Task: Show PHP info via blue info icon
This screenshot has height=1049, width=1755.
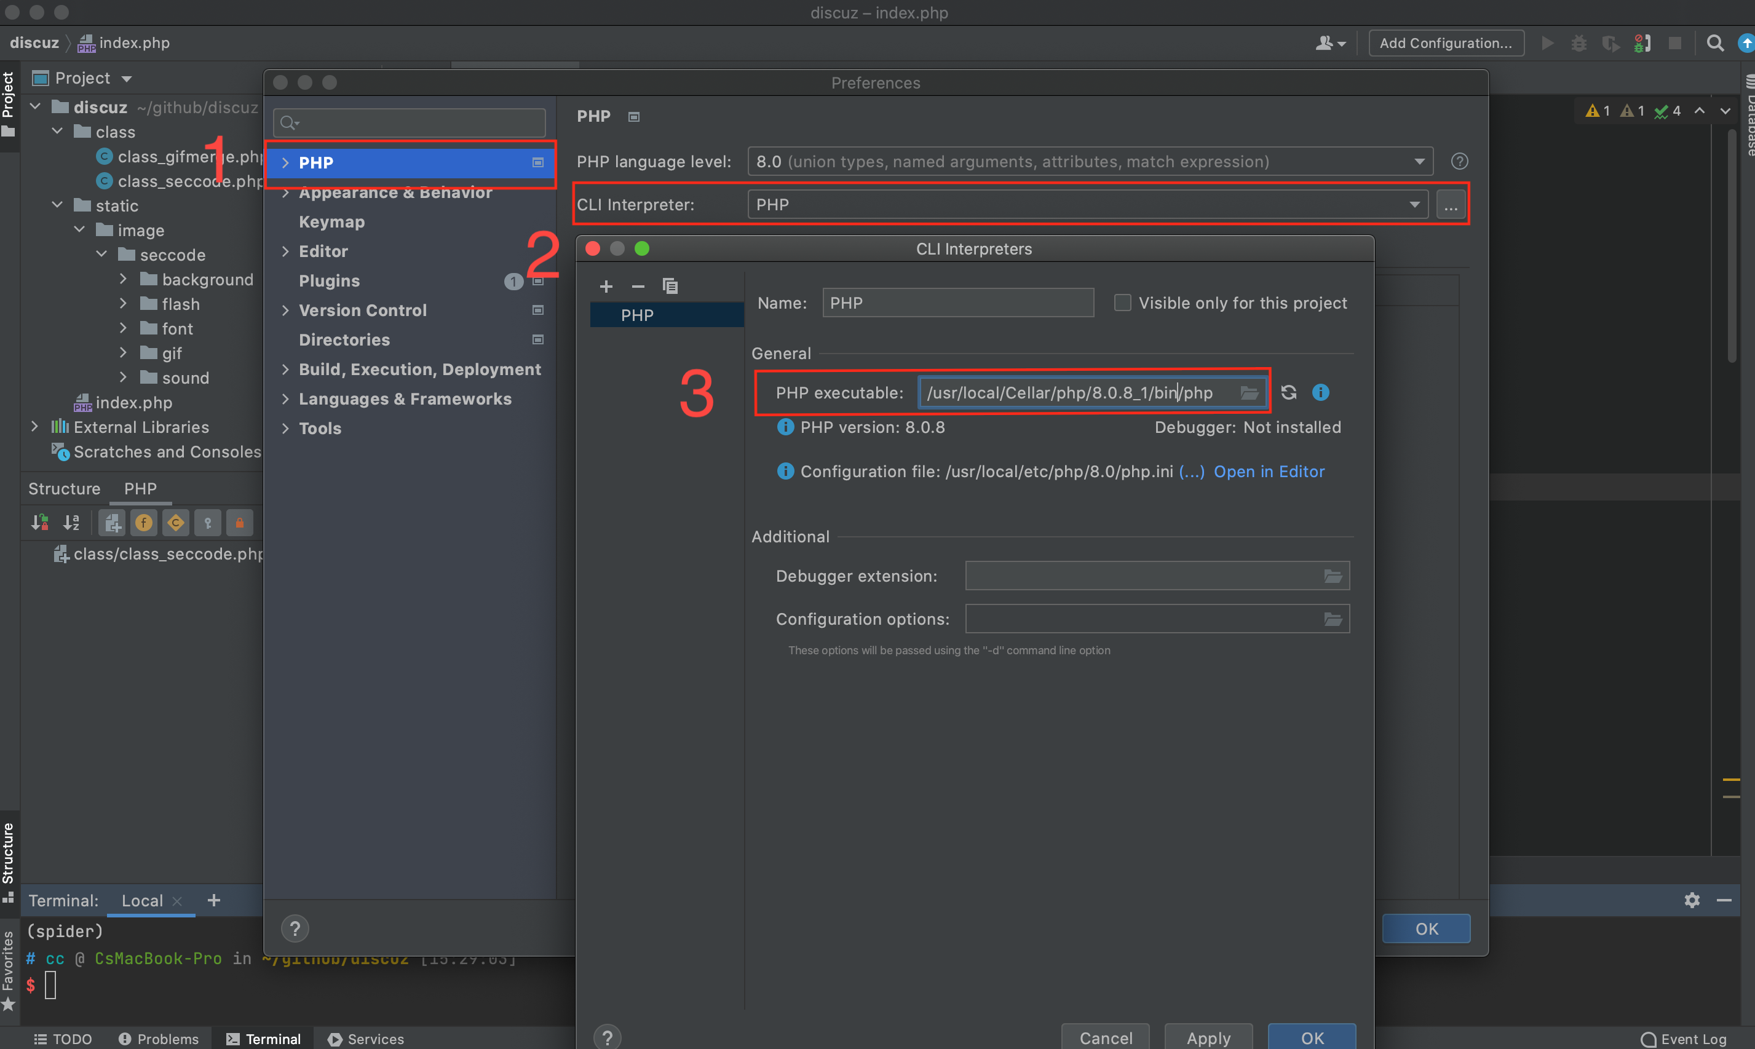Action: click(1320, 392)
